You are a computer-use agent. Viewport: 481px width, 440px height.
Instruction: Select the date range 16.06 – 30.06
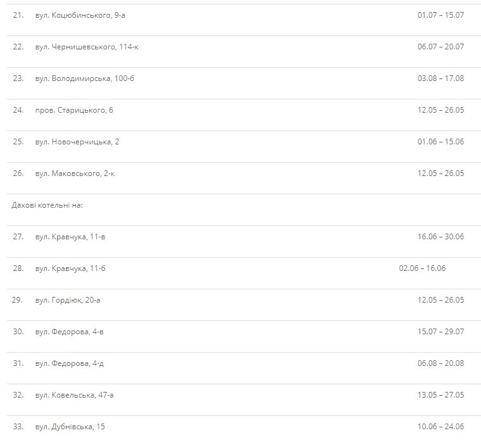pyautogui.click(x=440, y=237)
